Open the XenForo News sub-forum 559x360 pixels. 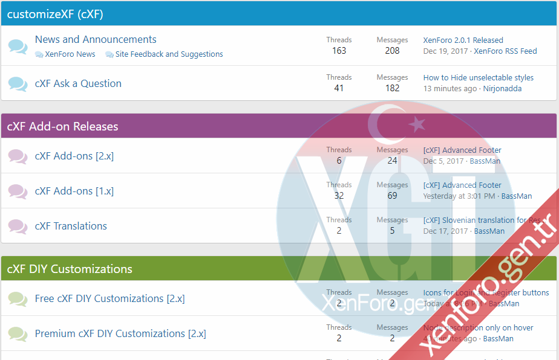(70, 54)
